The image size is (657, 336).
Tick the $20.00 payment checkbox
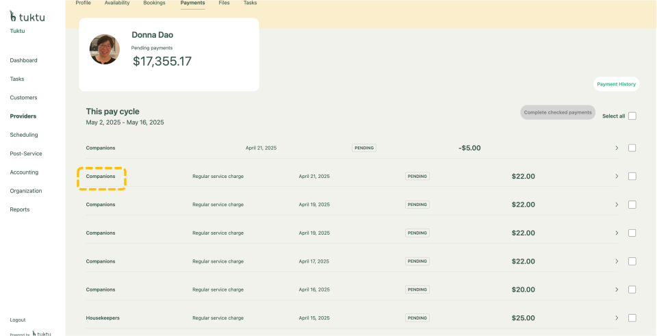point(632,289)
